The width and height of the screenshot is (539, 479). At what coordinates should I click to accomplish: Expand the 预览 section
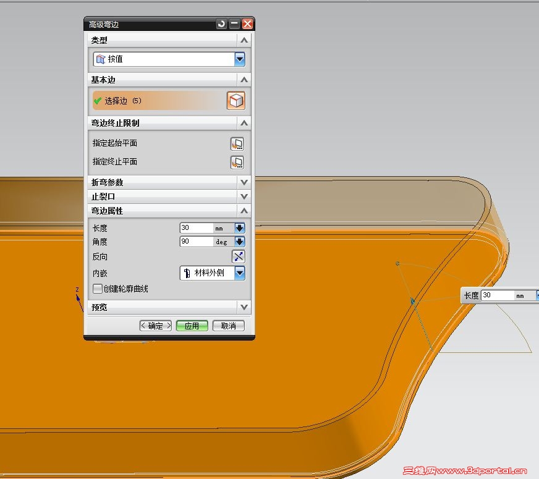(x=244, y=307)
